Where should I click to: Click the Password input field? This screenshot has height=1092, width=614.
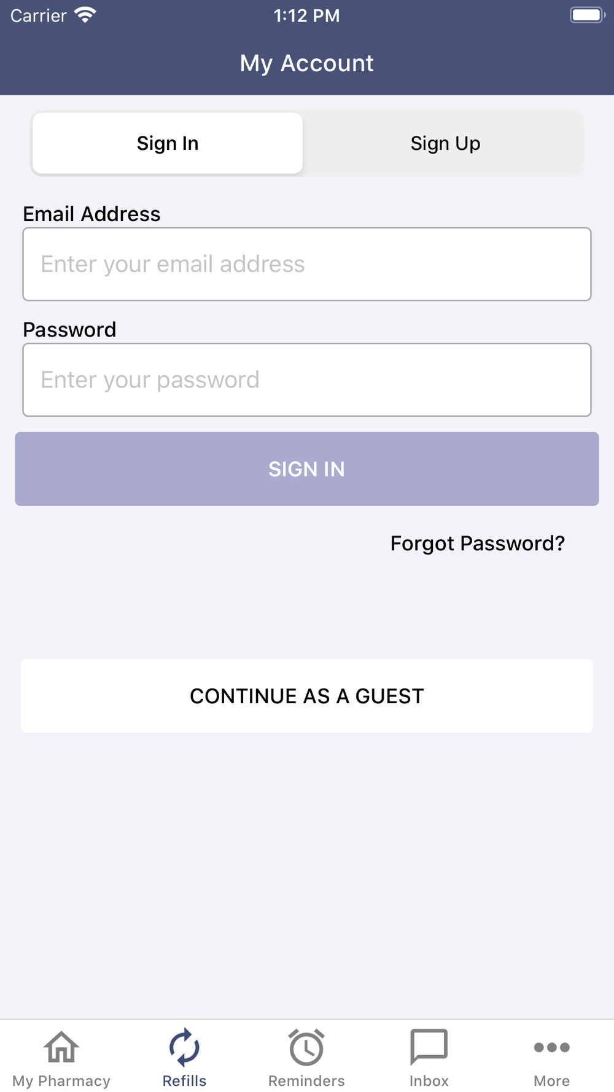(307, 380)
